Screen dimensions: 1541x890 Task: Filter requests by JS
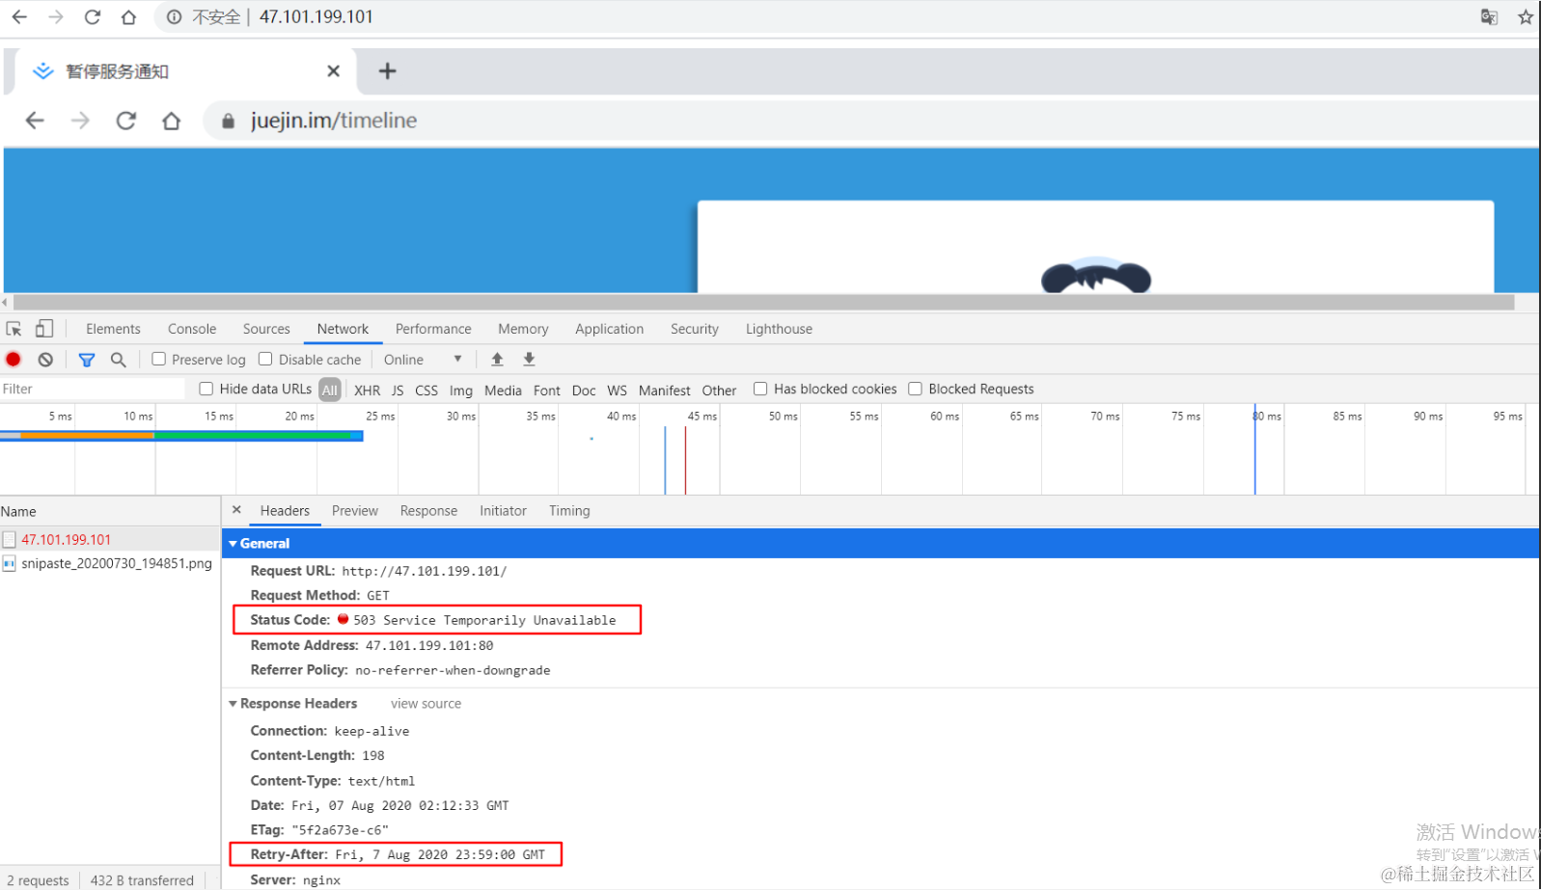click(x=398, y=391)
